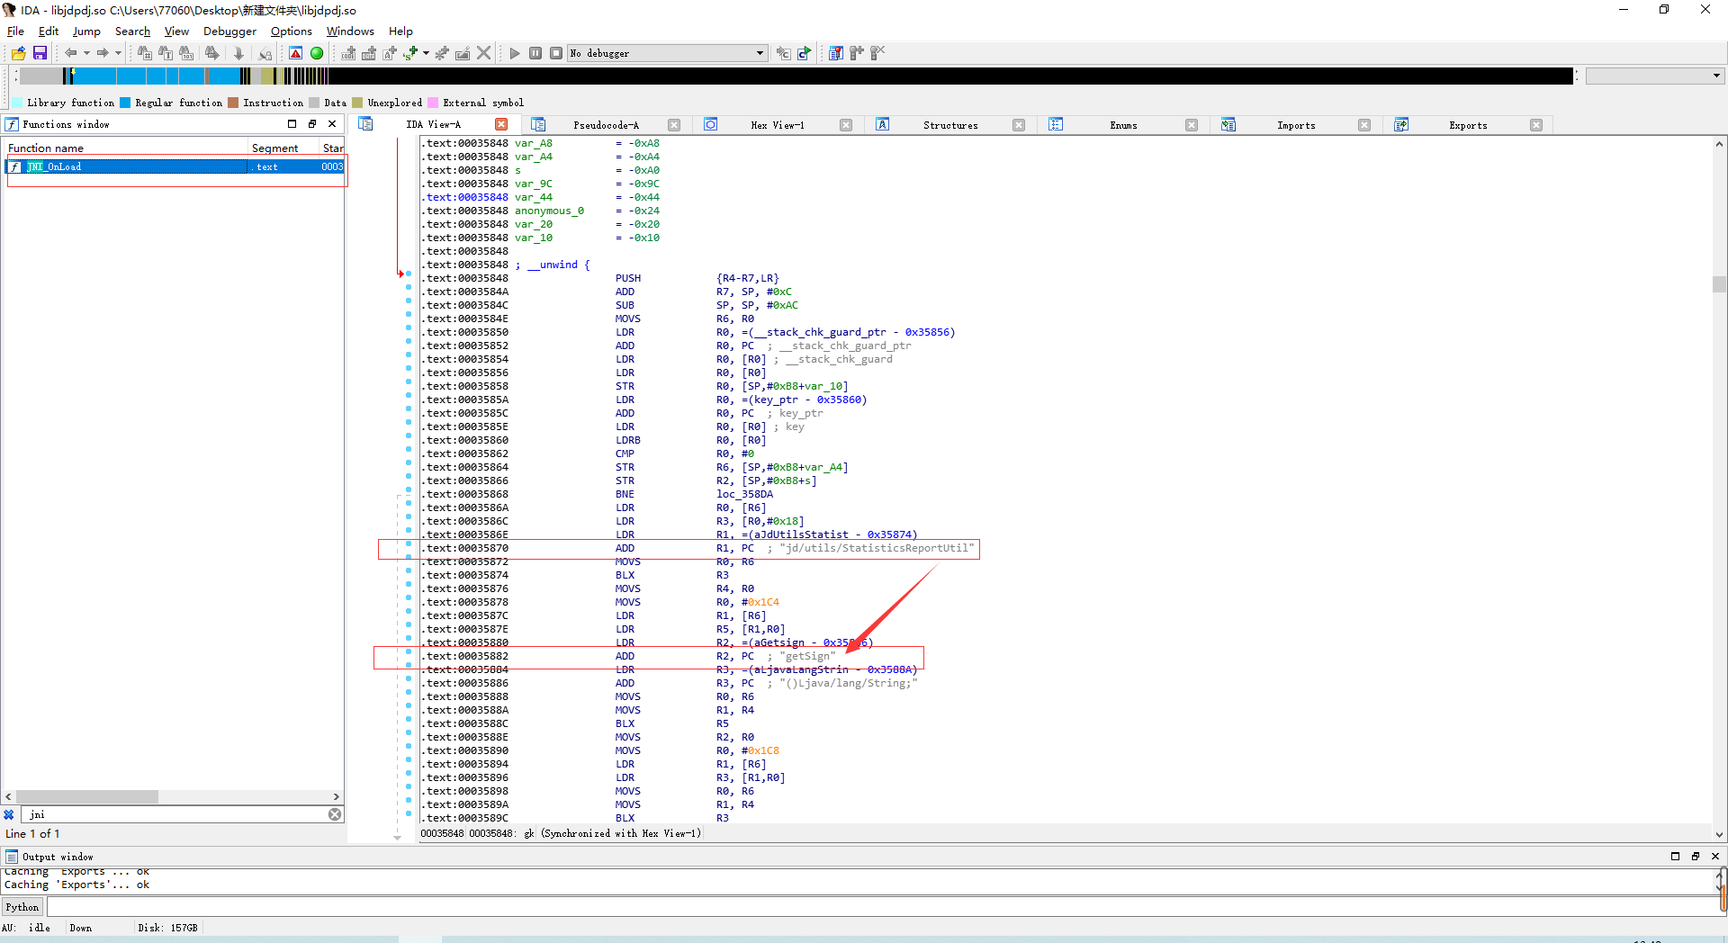Switch to the Structures tab
This screenshot has width=1728, height=943.
point(950,125)
